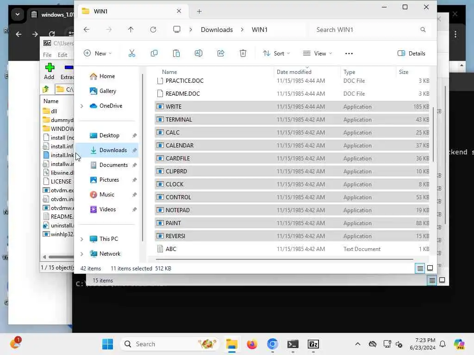Open notifications bell in taskbar
The width and height of the screenshot is (474, 355).
443,344
